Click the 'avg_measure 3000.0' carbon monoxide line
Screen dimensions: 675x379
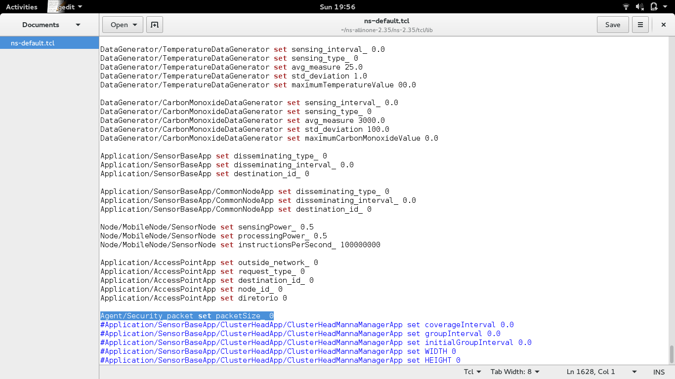click(243, 120)
